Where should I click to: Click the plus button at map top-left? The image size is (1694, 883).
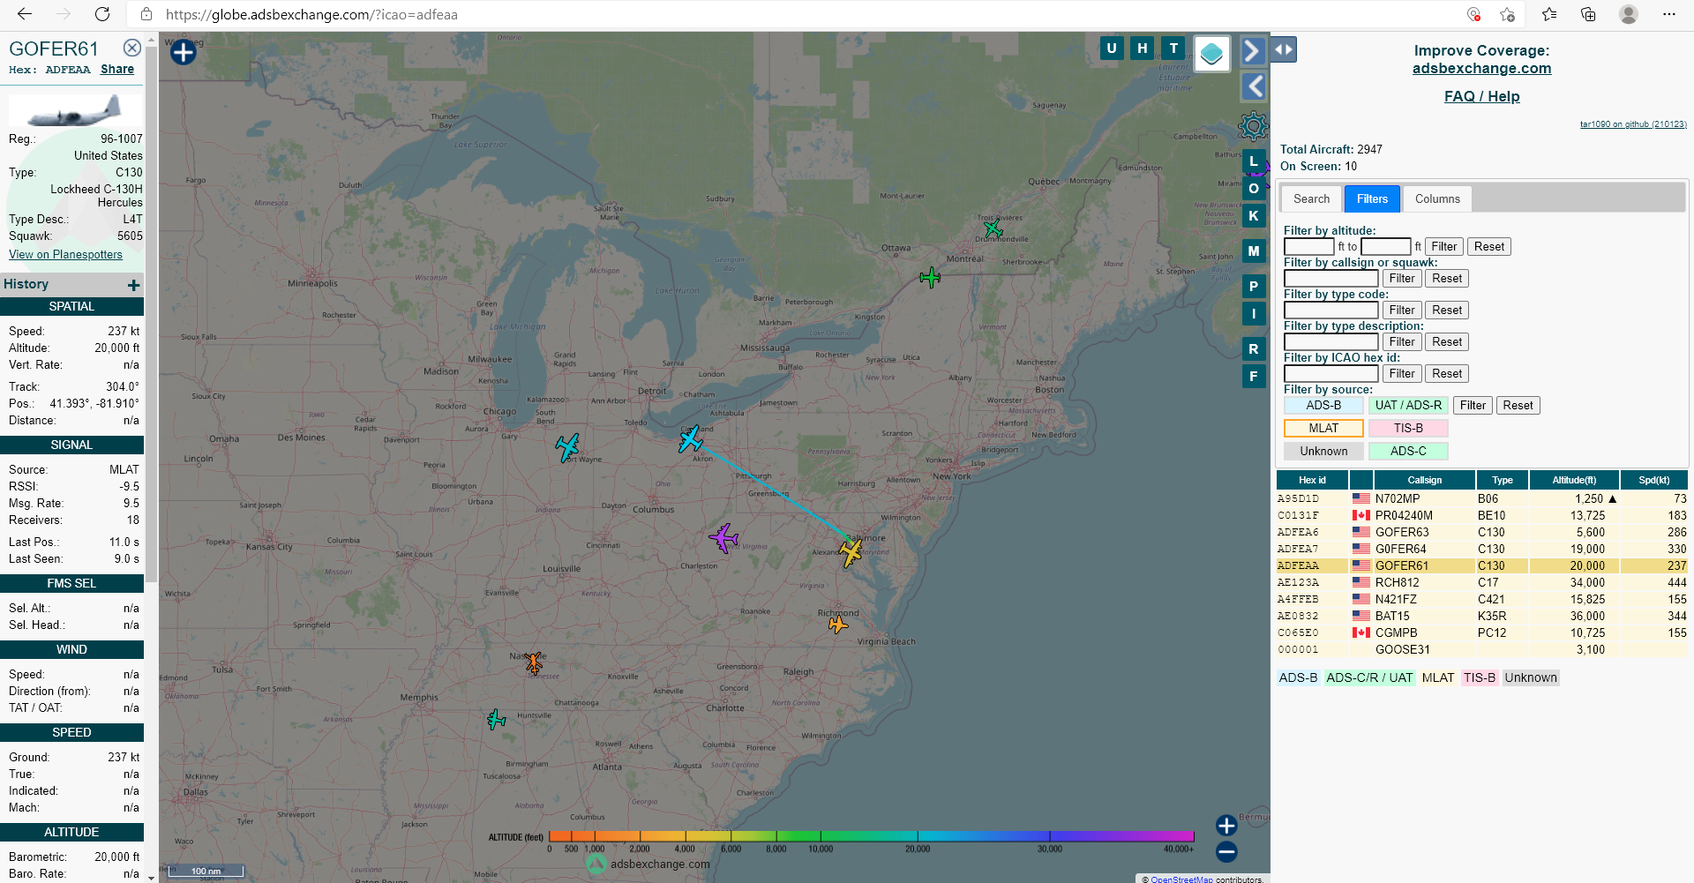(183, 52)
